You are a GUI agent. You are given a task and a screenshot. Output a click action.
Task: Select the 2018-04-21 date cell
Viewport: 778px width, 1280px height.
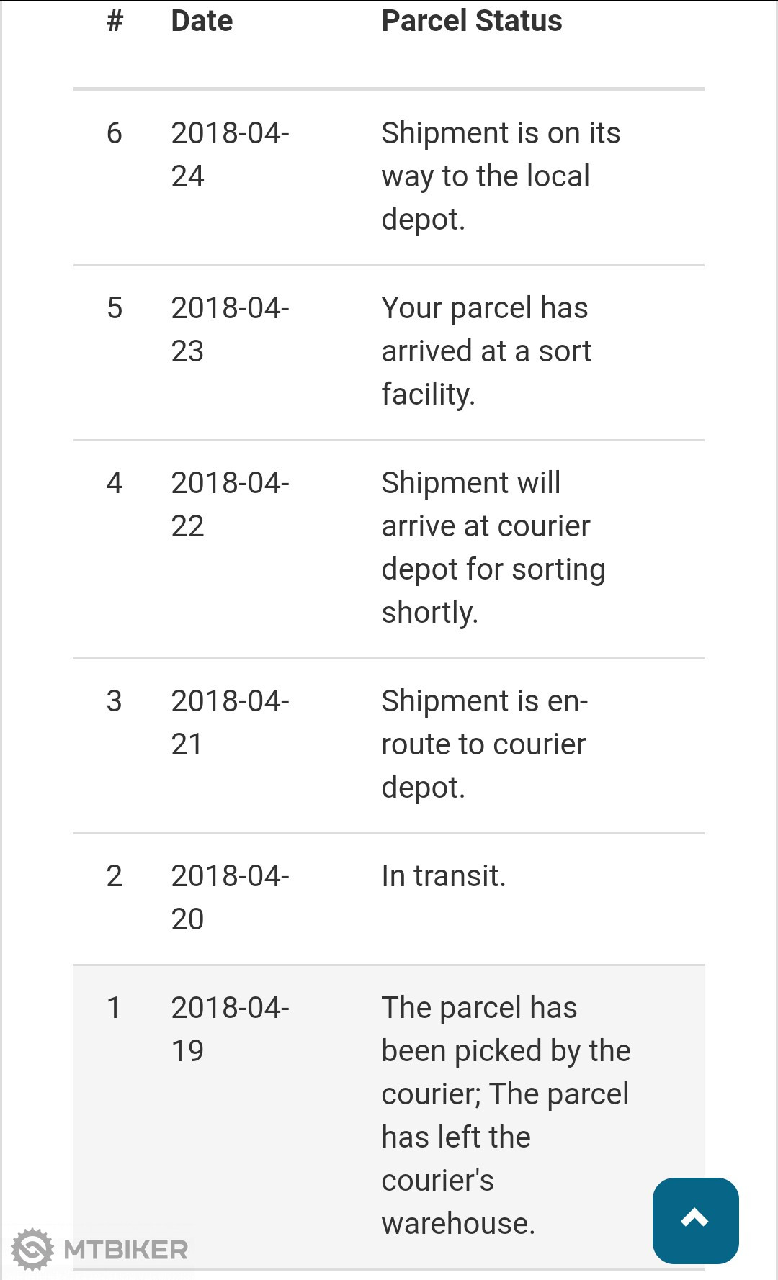click(x=229, y=722)
